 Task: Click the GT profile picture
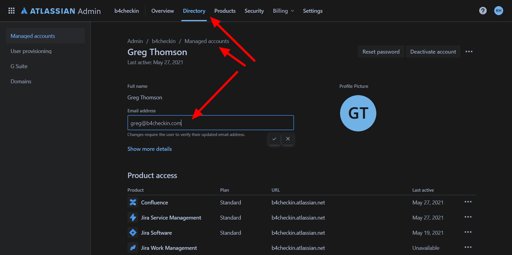(358, 113)
